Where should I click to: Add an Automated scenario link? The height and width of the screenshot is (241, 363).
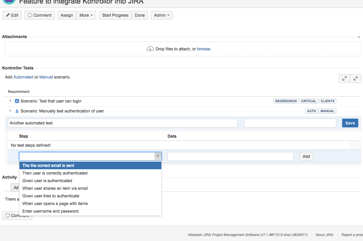23,77
